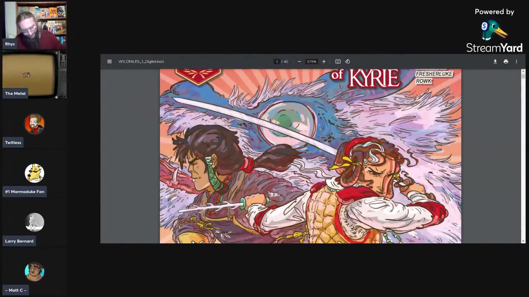Screen dimensions: 529x297
Task: Rotate the PDF counterclockwise
Action: [x=348, y=61]
